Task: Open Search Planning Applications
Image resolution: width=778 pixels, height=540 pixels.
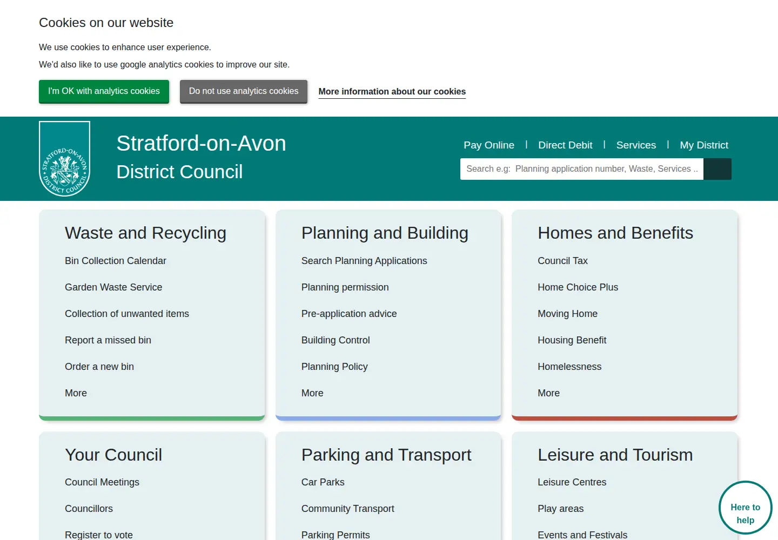Action: 364,261
